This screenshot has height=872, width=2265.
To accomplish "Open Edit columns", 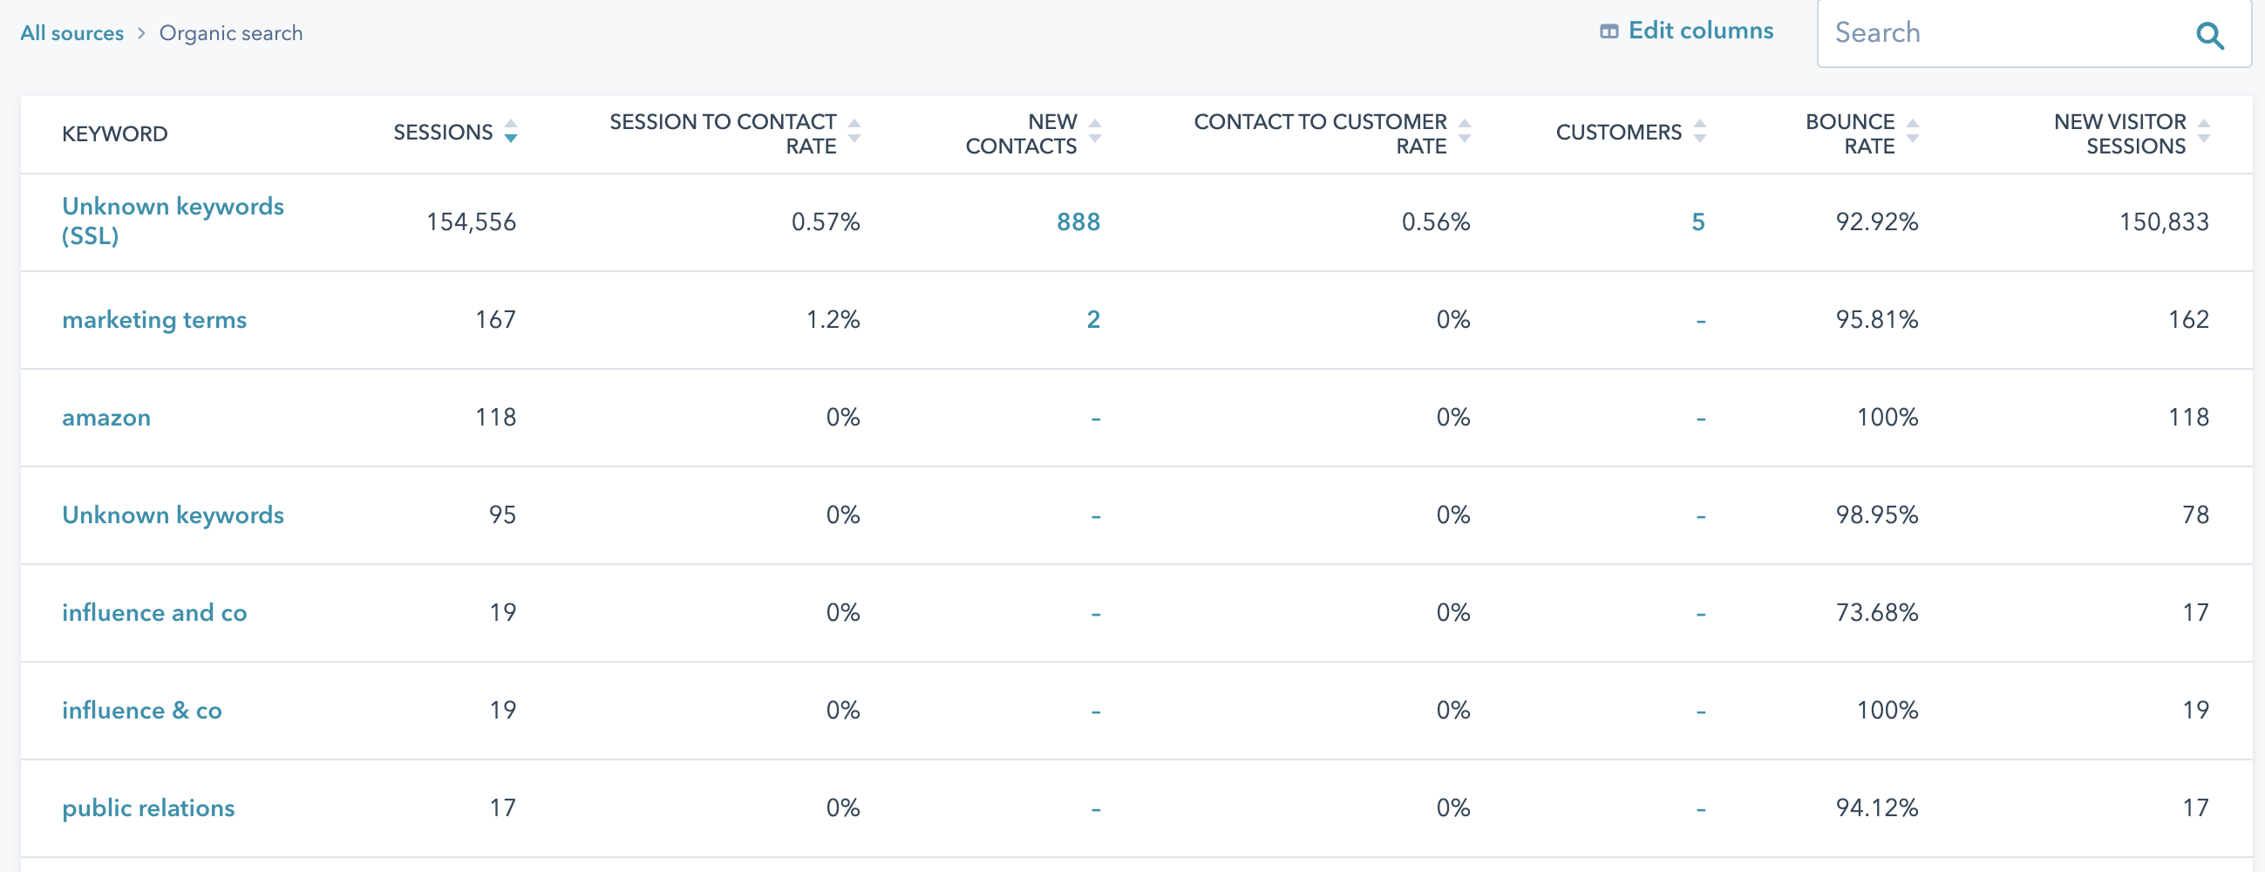I will click(x=1686, y=31).
